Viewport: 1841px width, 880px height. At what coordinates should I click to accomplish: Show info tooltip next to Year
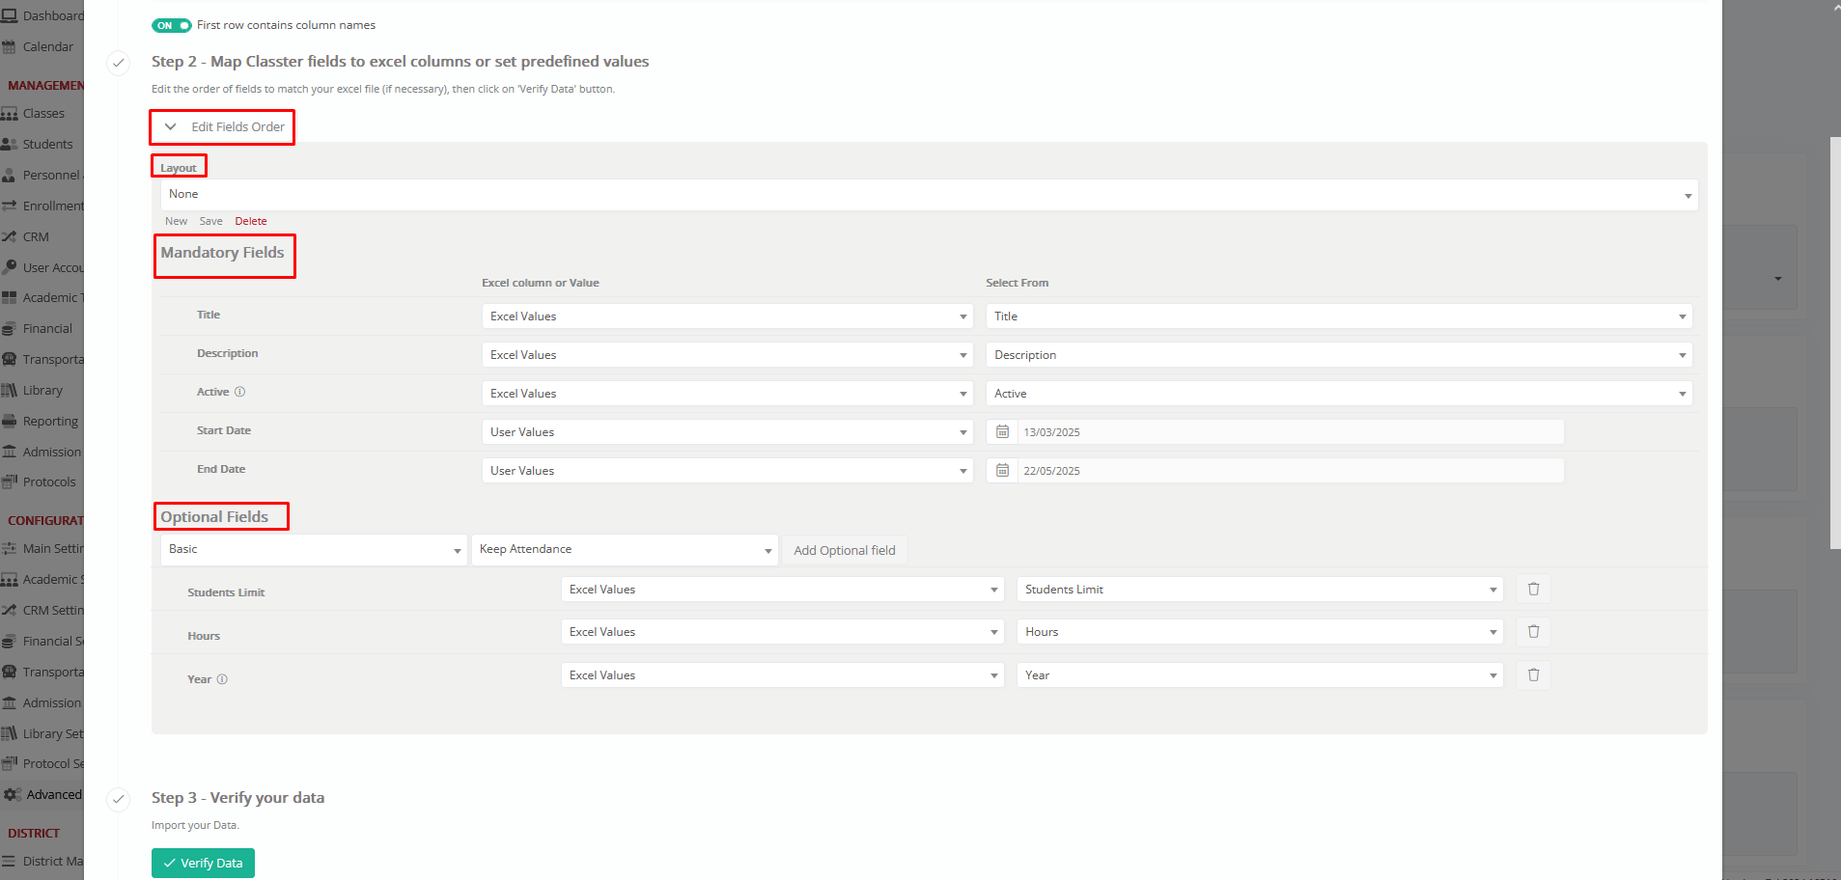click(222, 679)
